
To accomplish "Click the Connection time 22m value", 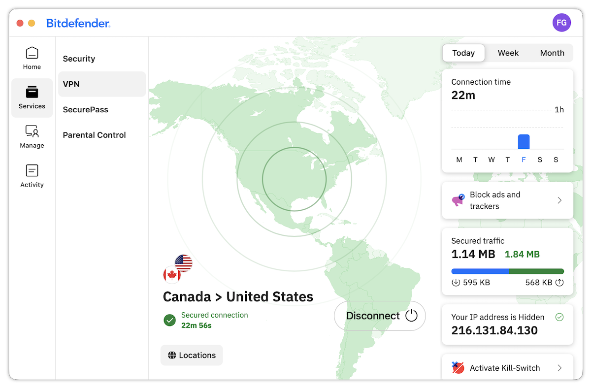I will click(463, 96).
